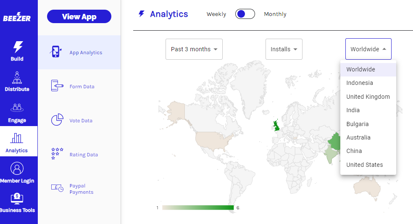Click the Paypal Payments icon

[x=57, y=188]
